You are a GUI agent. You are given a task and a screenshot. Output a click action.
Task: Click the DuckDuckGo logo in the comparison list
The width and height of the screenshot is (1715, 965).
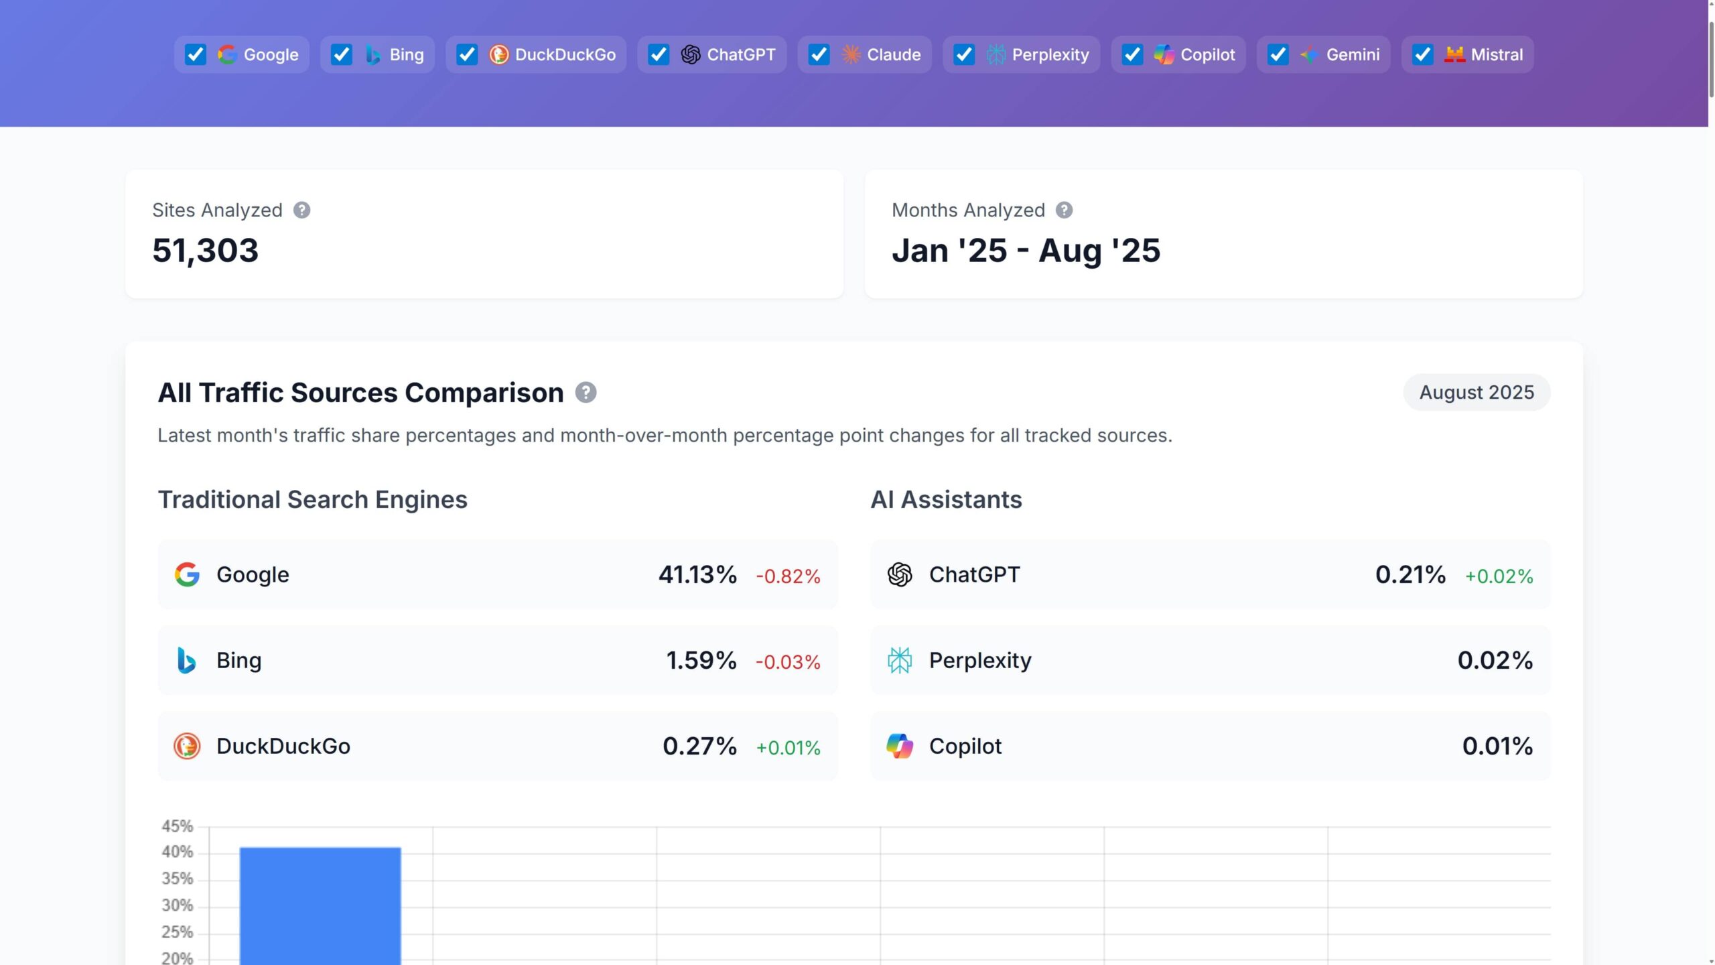pos(187,747)
